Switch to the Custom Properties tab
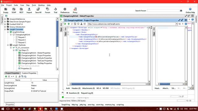Viewport: 198px width, 111px height. [x=29, y=73]
